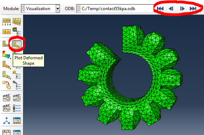Start Animate Scale Factor clapperboard
This screenshot has height=135, width=204.
coord(7,98)
